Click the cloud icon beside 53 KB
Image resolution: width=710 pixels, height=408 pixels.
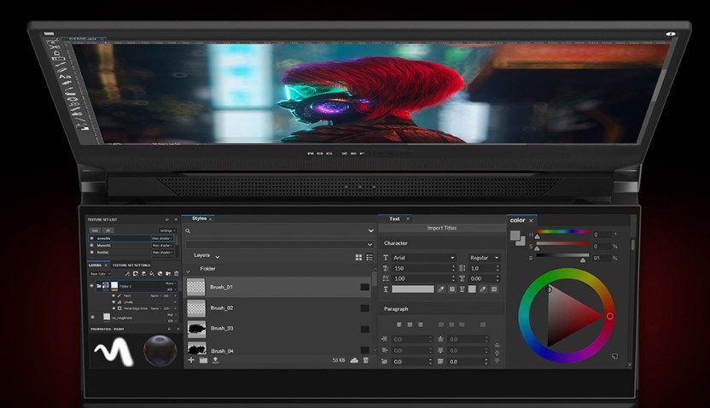click(354, 360)
